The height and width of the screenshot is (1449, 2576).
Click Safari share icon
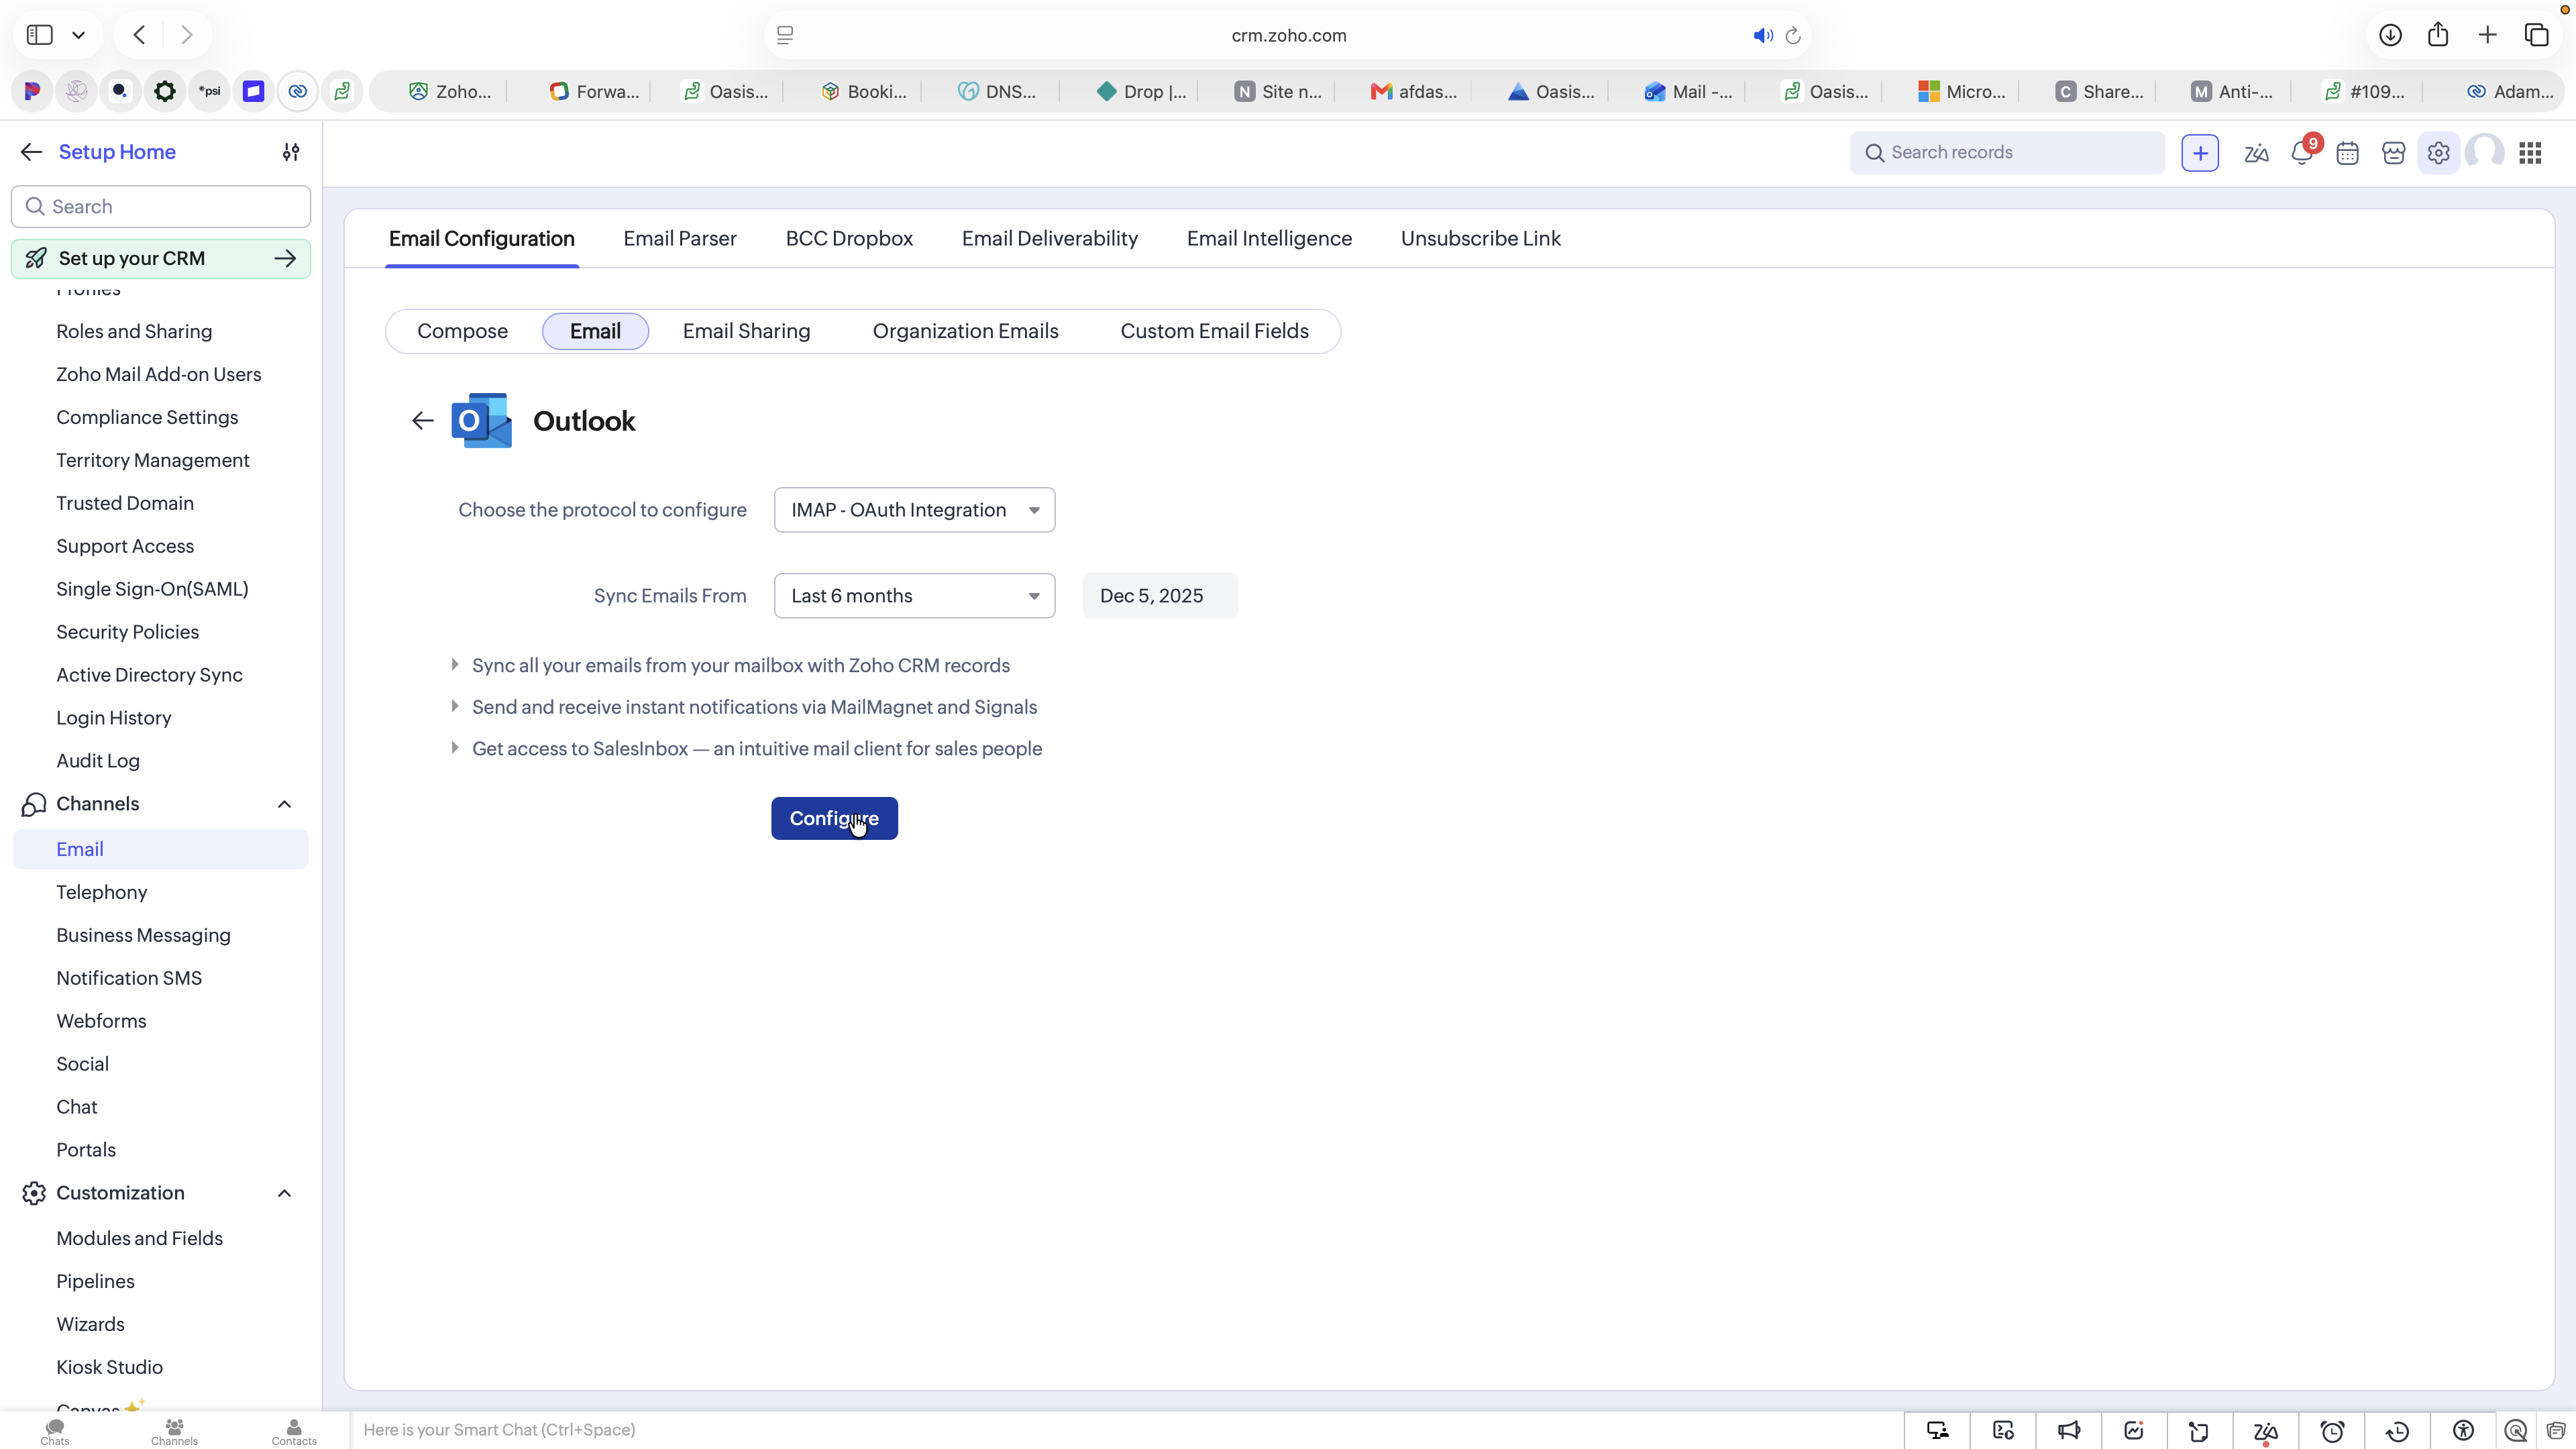pyautogui.click(x=2438, y=35)
